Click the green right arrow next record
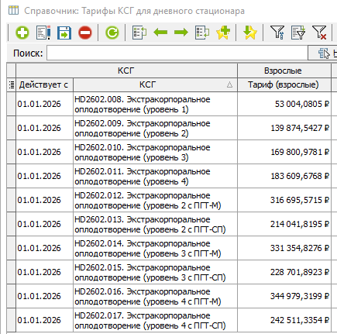Viewport: 337px width, 334px height. 181,33
